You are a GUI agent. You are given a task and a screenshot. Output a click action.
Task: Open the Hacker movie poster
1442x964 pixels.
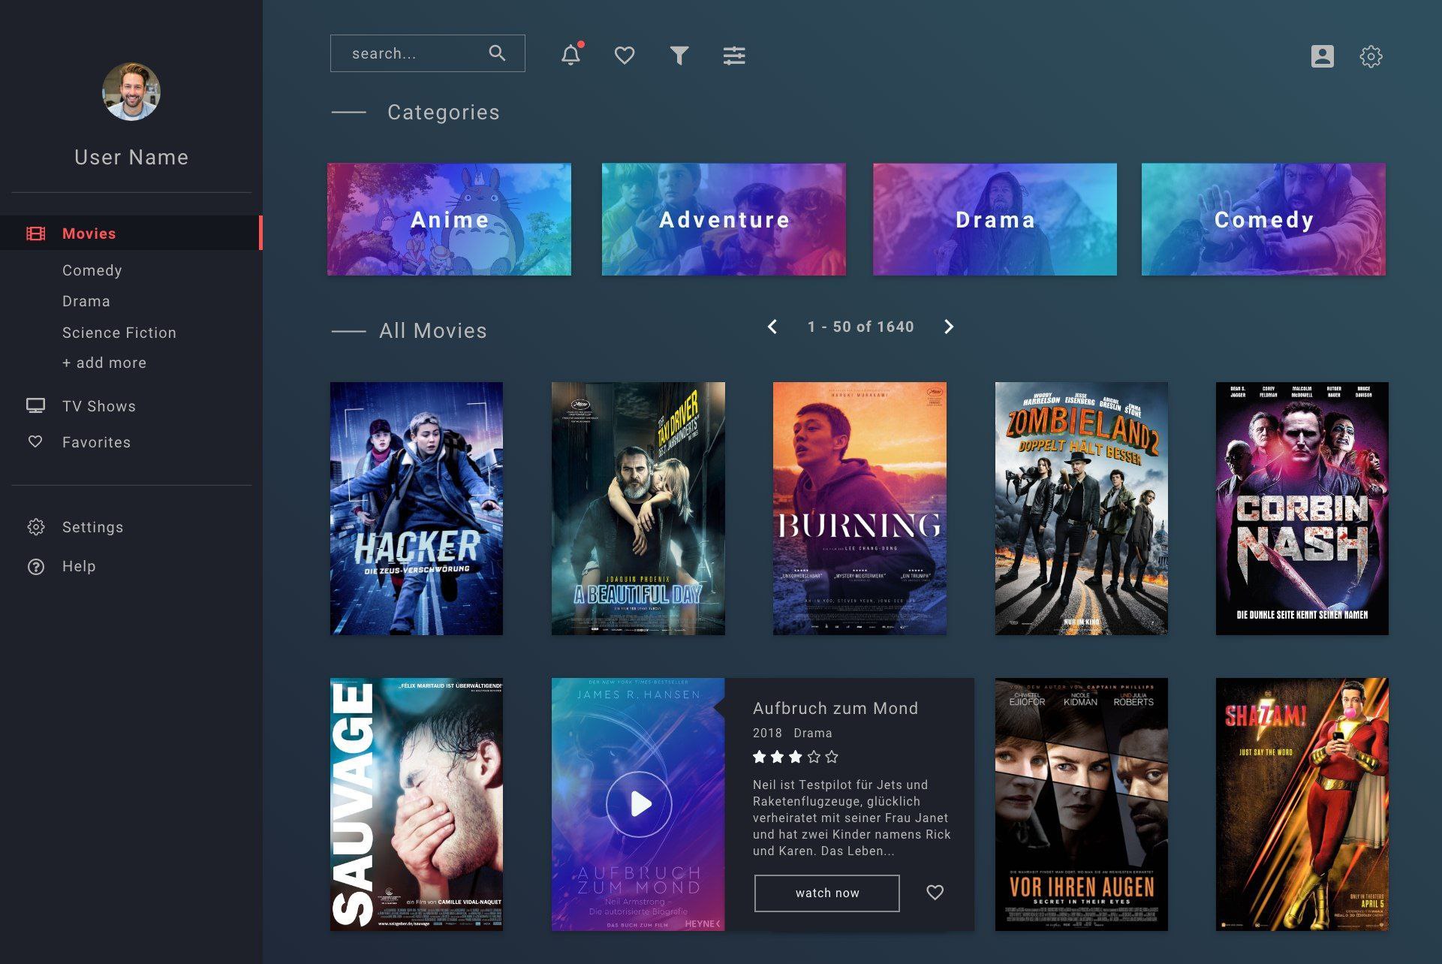click(417, 508)
